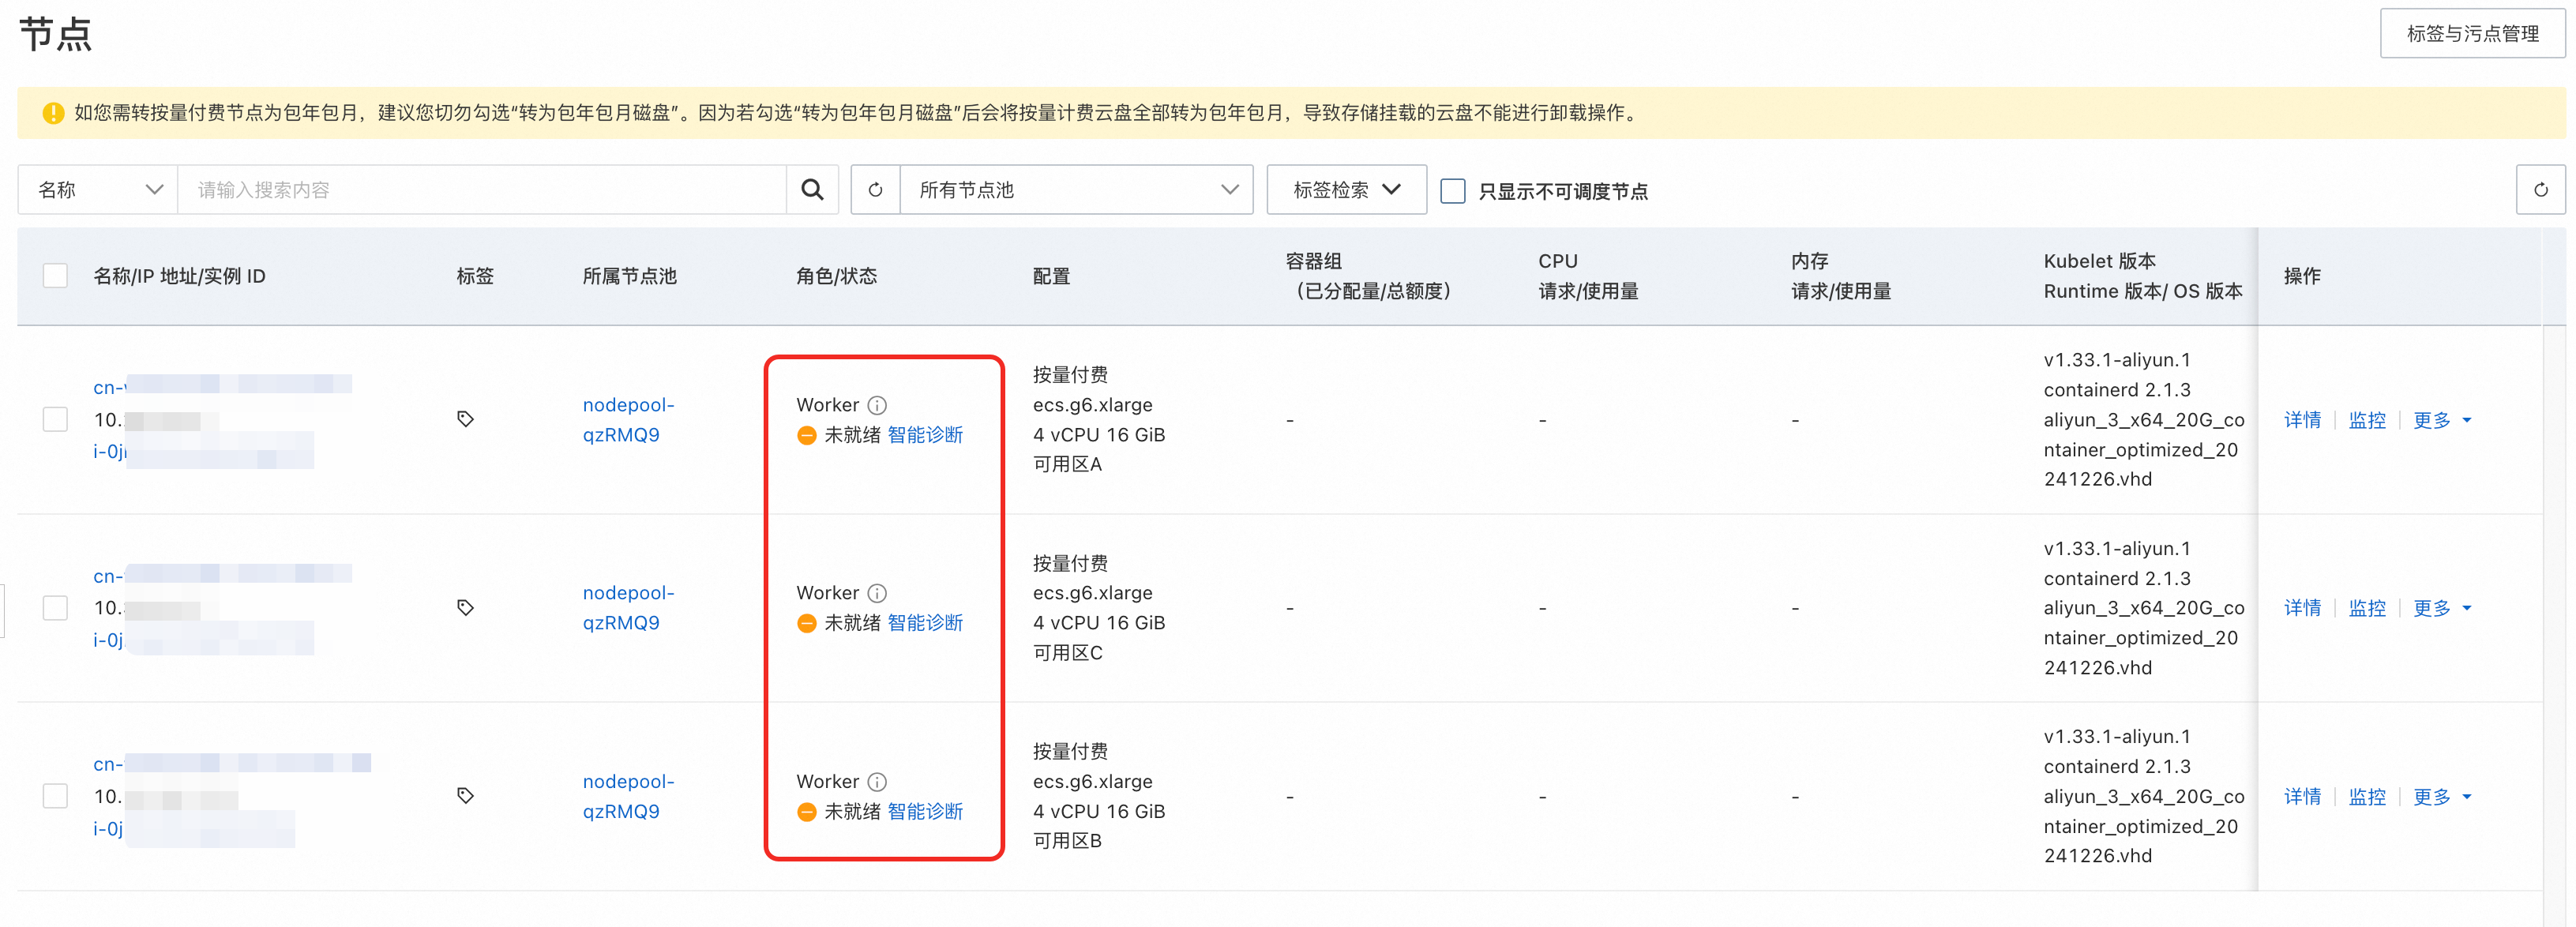This screenshot has height=927, width=2576.
Task: Check the 只显示不可调度节点 checkbox
Action: tap(1452, 191)
